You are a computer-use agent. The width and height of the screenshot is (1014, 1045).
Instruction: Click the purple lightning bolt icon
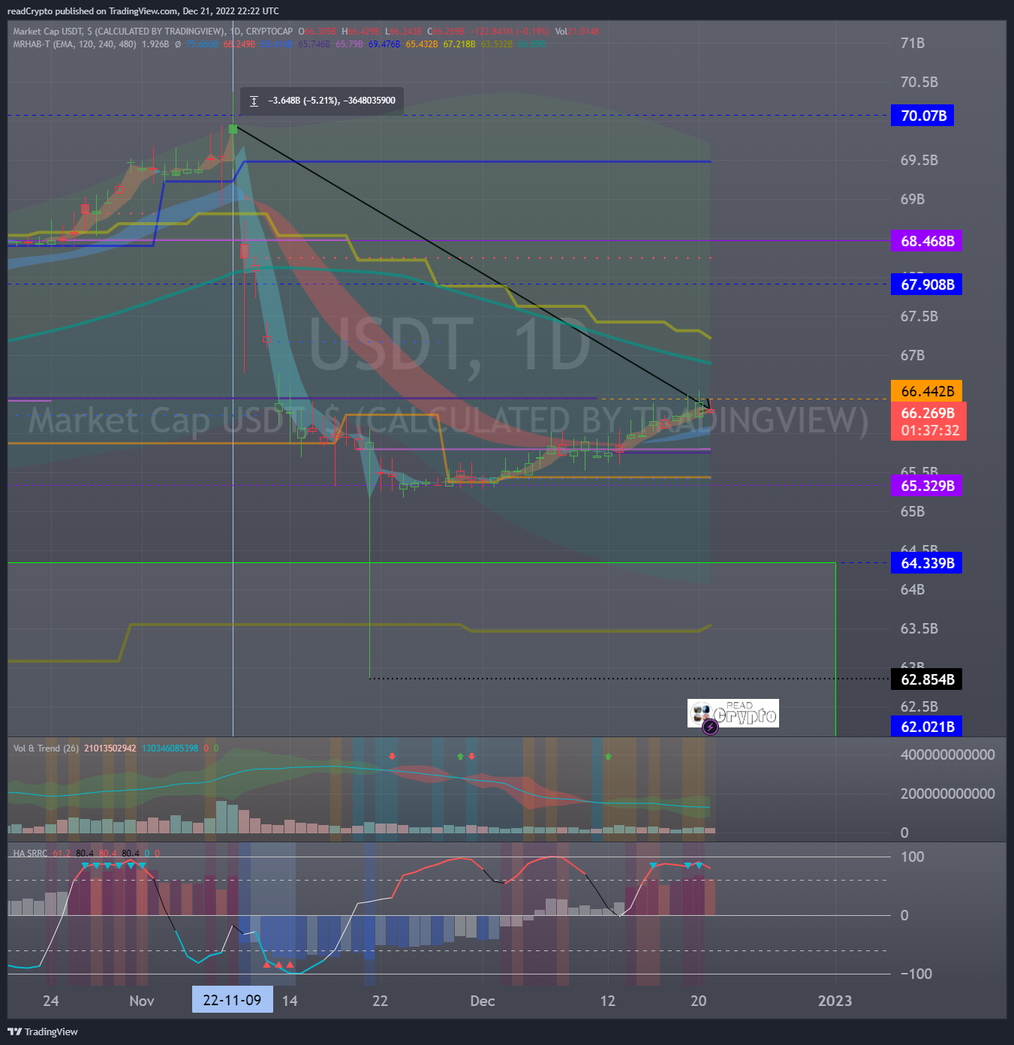click(710, 727)
